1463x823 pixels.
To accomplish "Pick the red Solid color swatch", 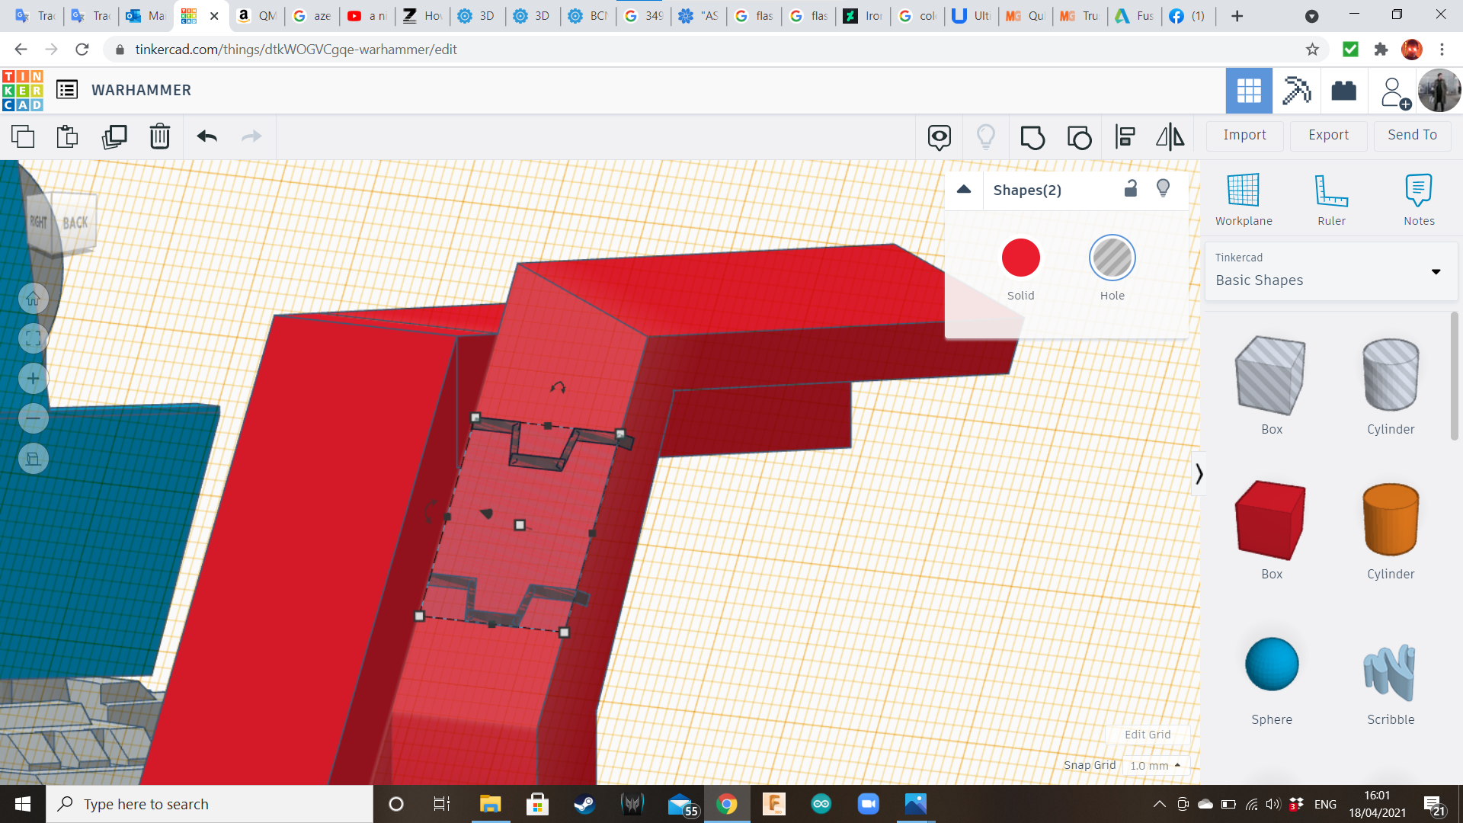I will (x=1020, y=258).
